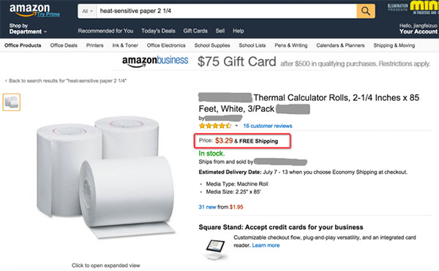Follow the Learn more link
Image resolution: width=439 pixels, height=271 pixels.
click(x=266, y=245)
